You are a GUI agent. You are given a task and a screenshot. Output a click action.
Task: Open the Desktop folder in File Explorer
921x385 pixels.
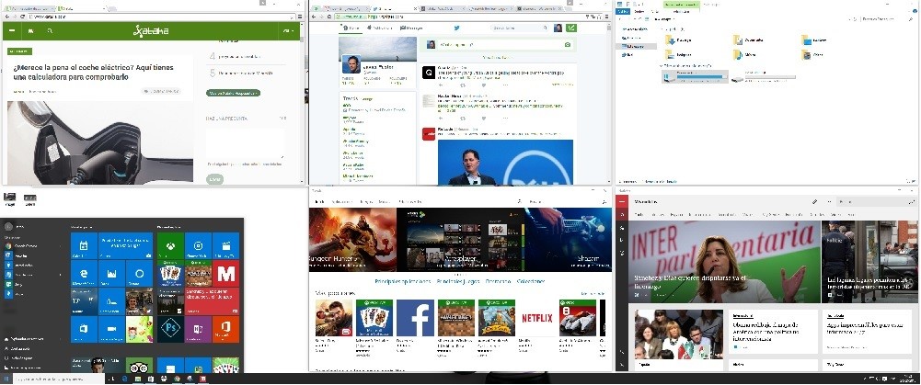[815, 40]
